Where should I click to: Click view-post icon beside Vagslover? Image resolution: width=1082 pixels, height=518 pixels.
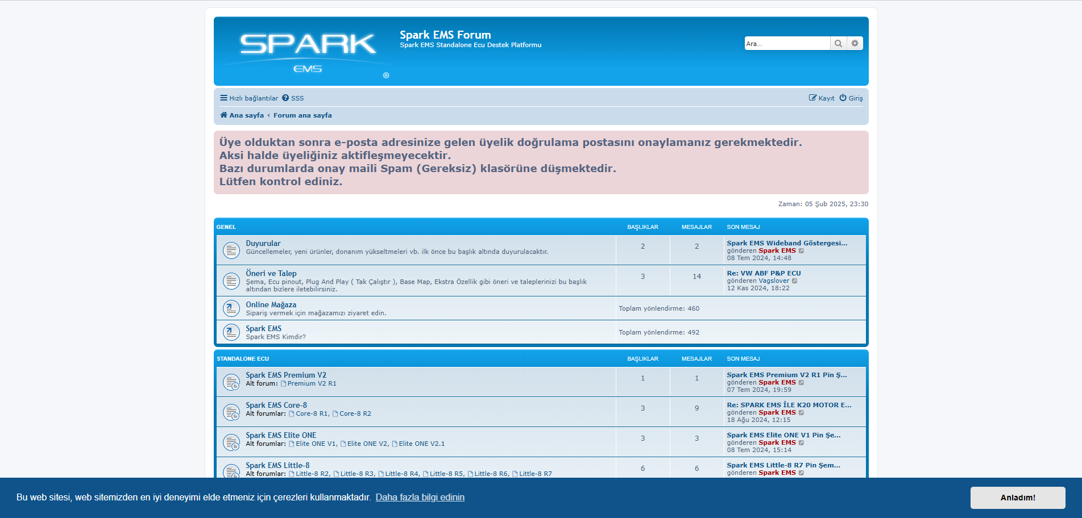coord(795,281)
